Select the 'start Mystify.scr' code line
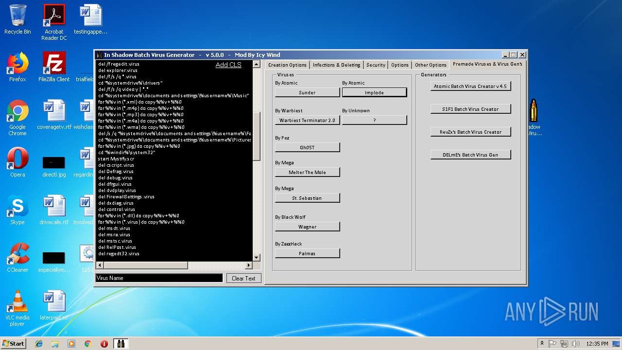This screenshot has width=622, height=350. pos(116,159)
